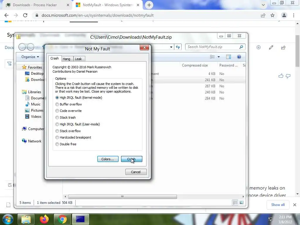Screen dimensions: 300x225
Task: Open the Crash tab
Action: pyautogui.click(x=54, y=58)
